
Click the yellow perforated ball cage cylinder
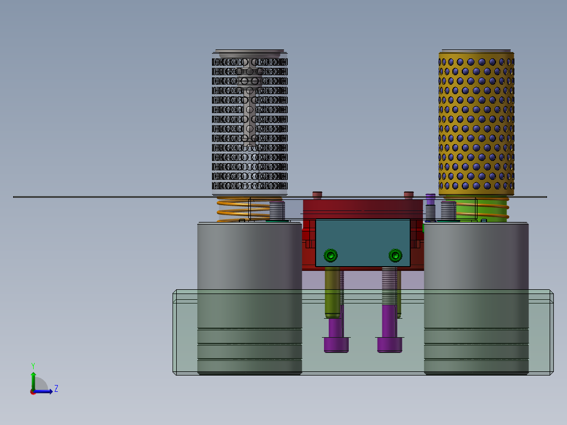[476, 123]
